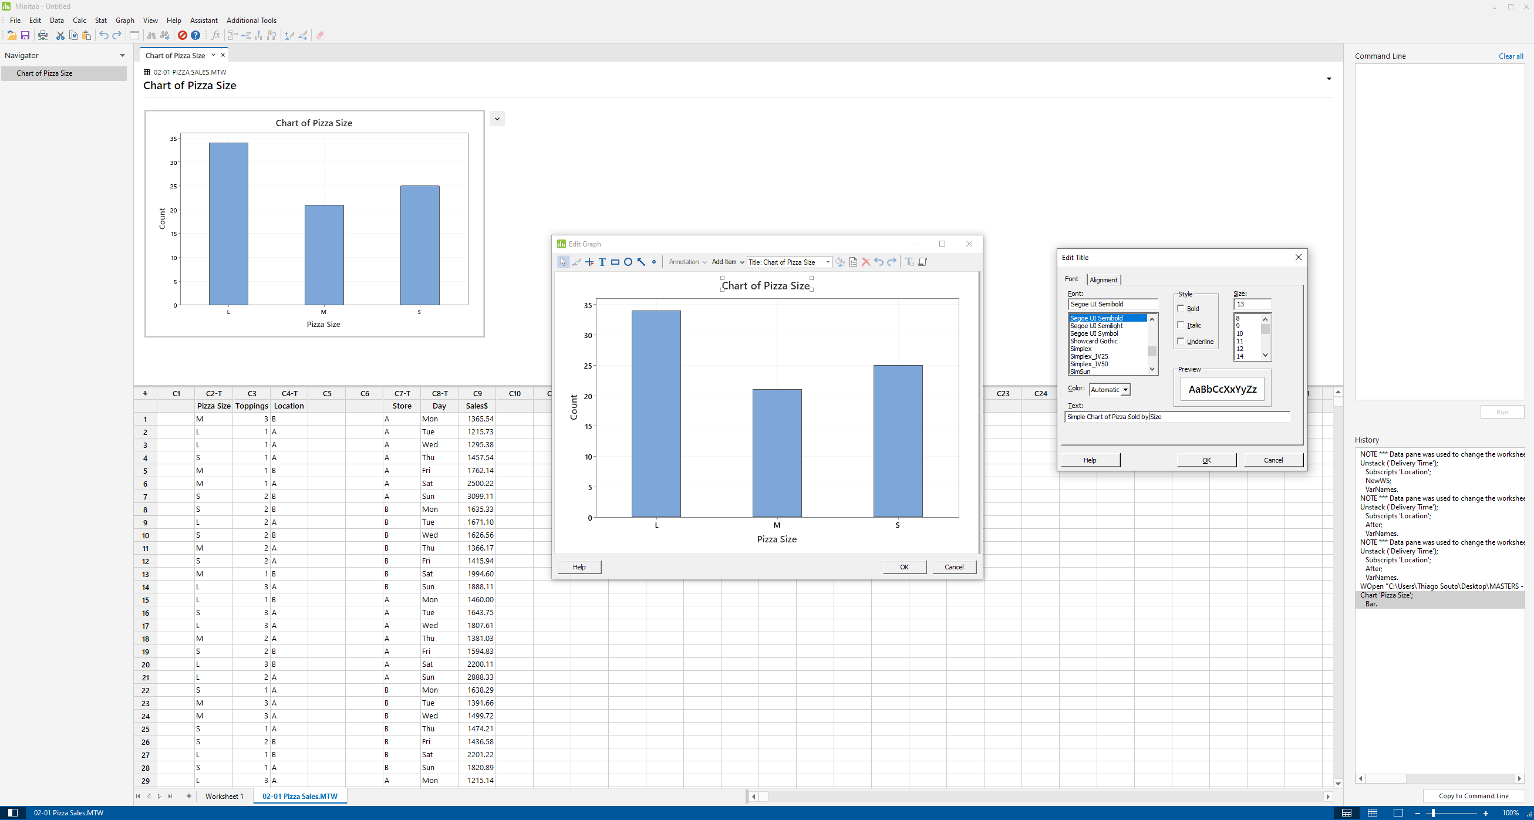Open dropdown arrow on Chart of Pizza Size tab
This screenshot has width=1534, height=820.
tap(213, 55)
